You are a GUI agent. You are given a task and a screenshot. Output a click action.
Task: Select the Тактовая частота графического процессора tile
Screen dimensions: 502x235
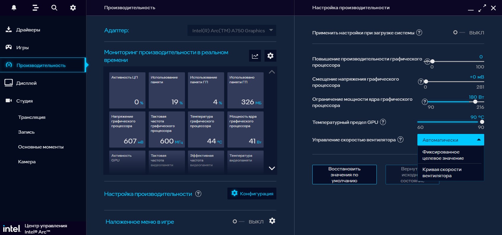167,130
